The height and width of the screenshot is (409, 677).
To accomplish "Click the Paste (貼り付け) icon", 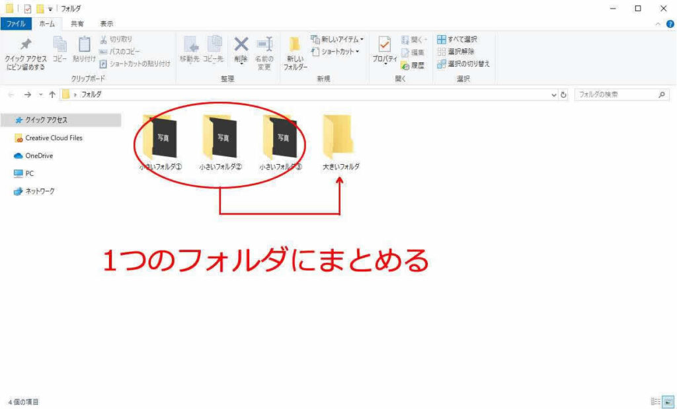I will 85,45.
